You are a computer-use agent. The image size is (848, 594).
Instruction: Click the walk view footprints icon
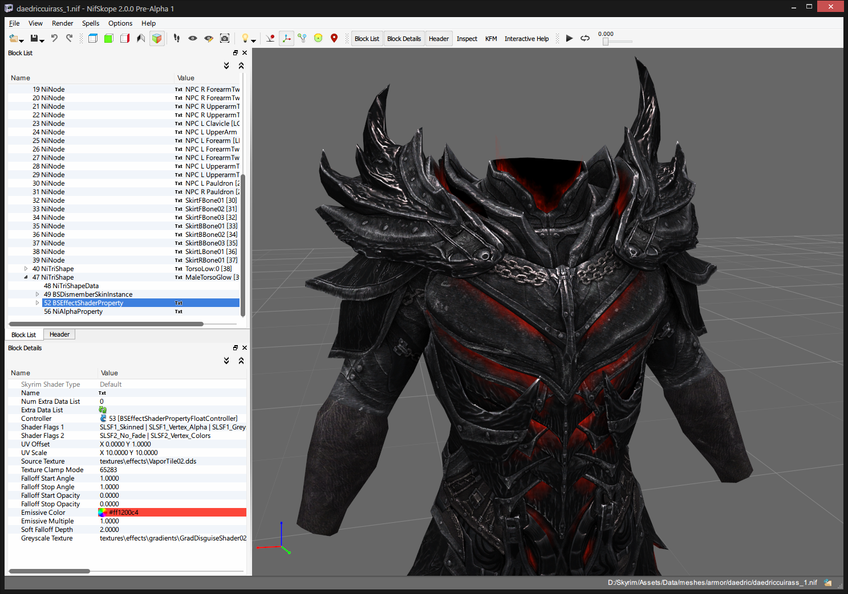tap(177, 38)
